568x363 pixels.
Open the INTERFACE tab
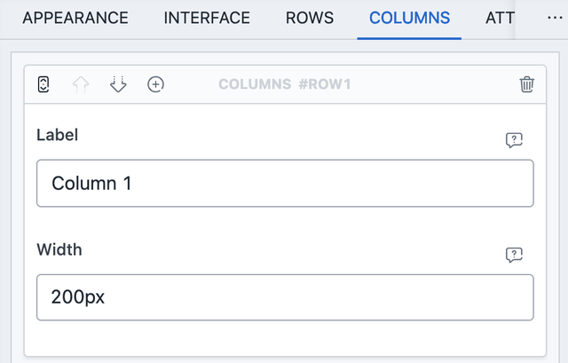(x=207, y=18)
